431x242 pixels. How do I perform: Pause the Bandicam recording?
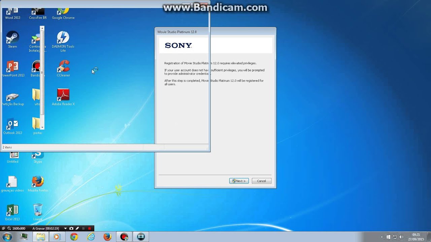coord(83,229)
